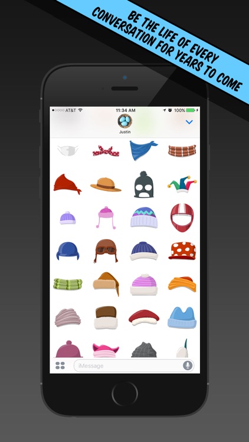Image resolution: width=249 pixels, height=442 pixels.
Task: Choose the blue bandana sticker
Action: [144, 150]
